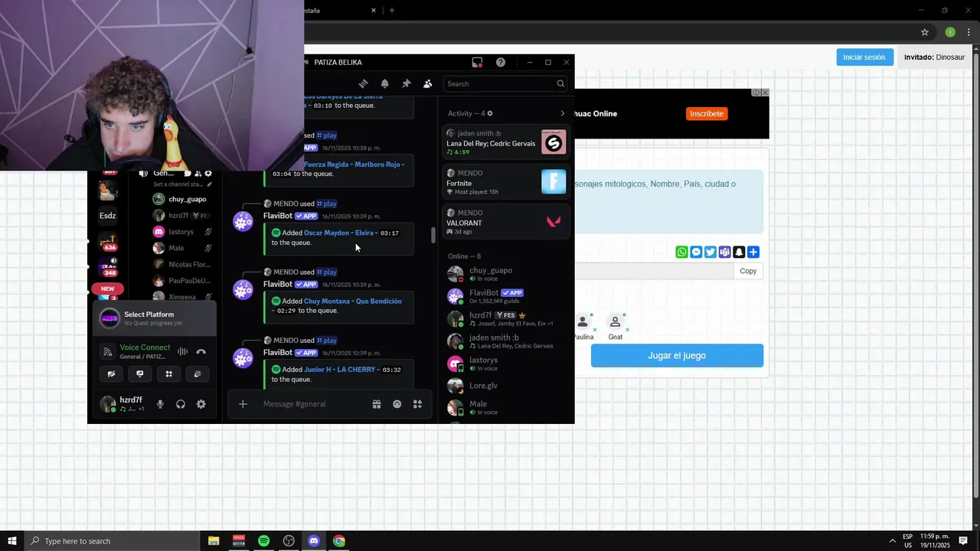Click plus attachment button in message bar
This screenshot has height=551, width=980.
click(x=243, y=404)
